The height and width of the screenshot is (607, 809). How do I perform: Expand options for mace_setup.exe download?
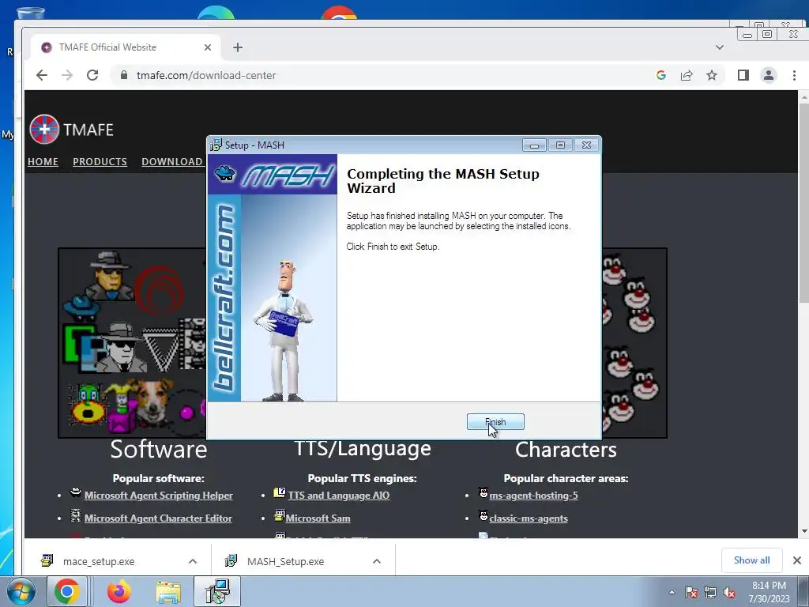click(x=193, y=561)
